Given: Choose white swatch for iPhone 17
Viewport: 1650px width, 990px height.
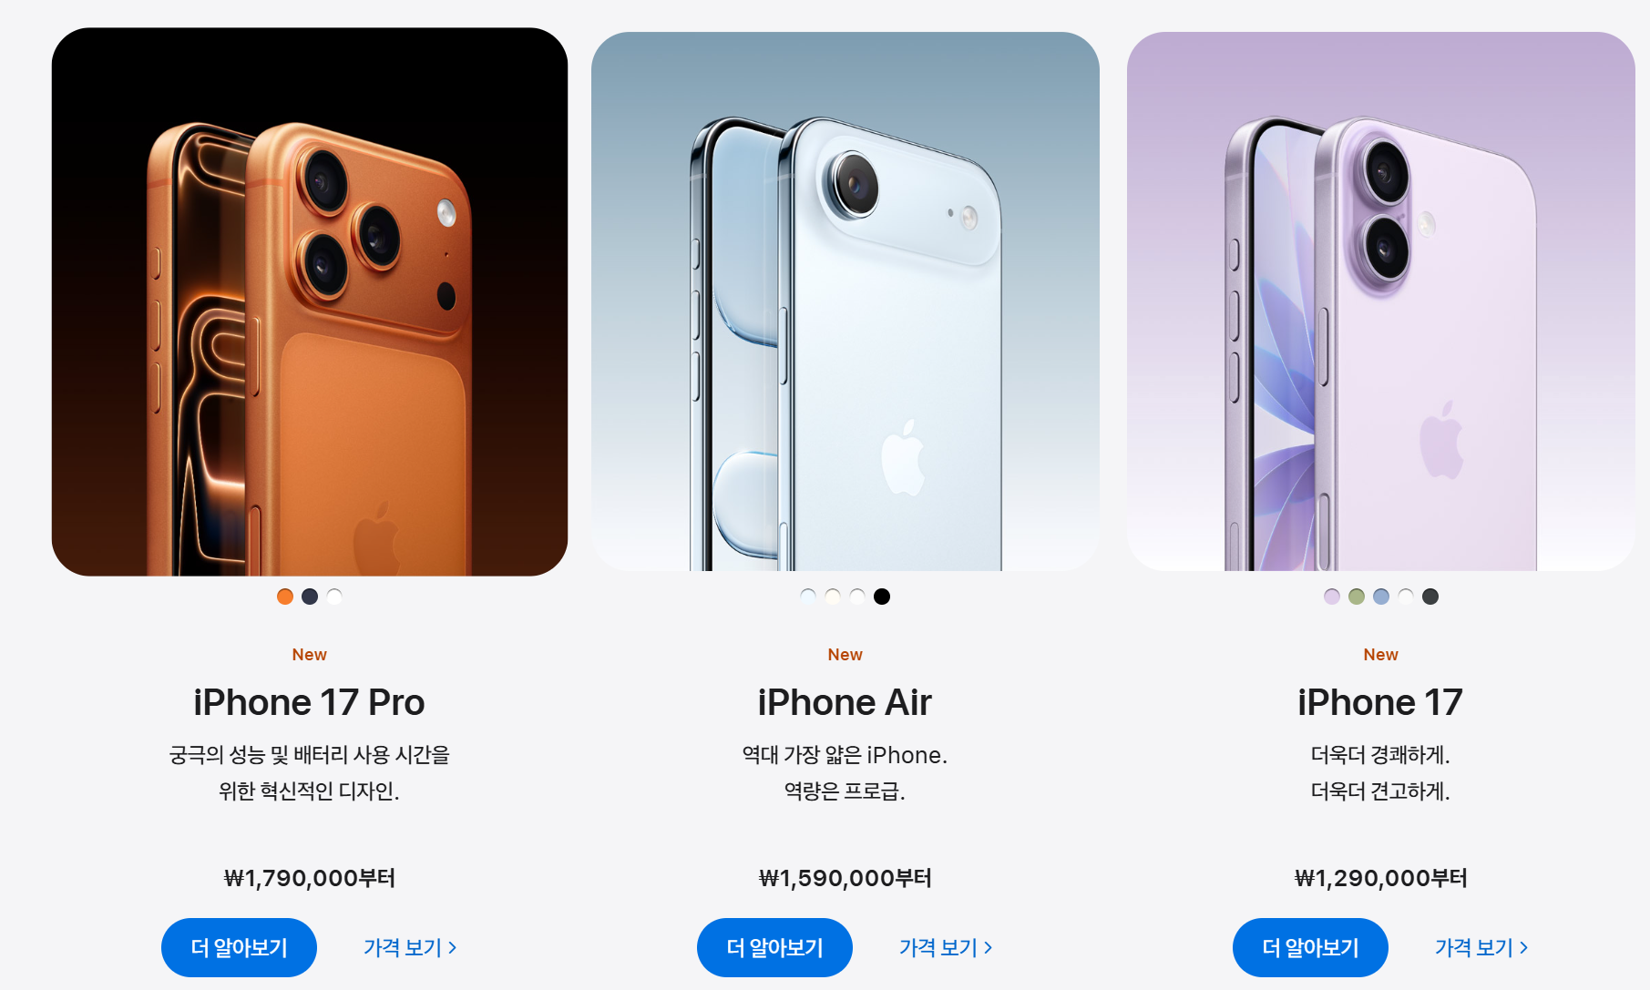Looking at the screenshot, I should click(x=1406, y=597).
